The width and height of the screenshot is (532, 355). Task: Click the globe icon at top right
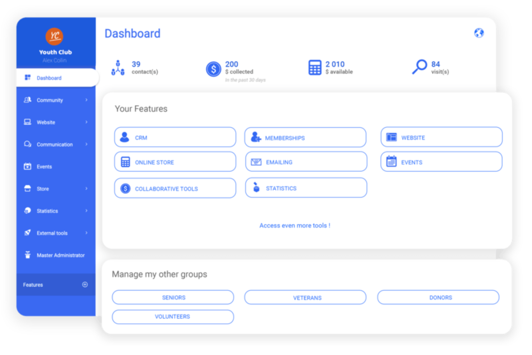(478, 33)
